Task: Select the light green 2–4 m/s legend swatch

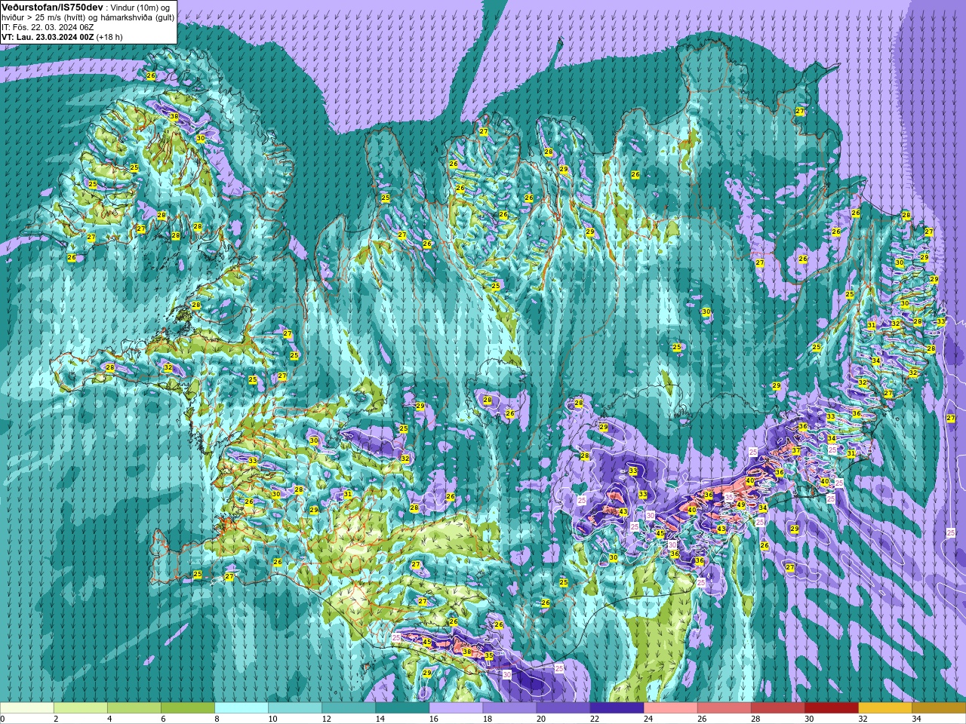Action: (x=81, y=708)
